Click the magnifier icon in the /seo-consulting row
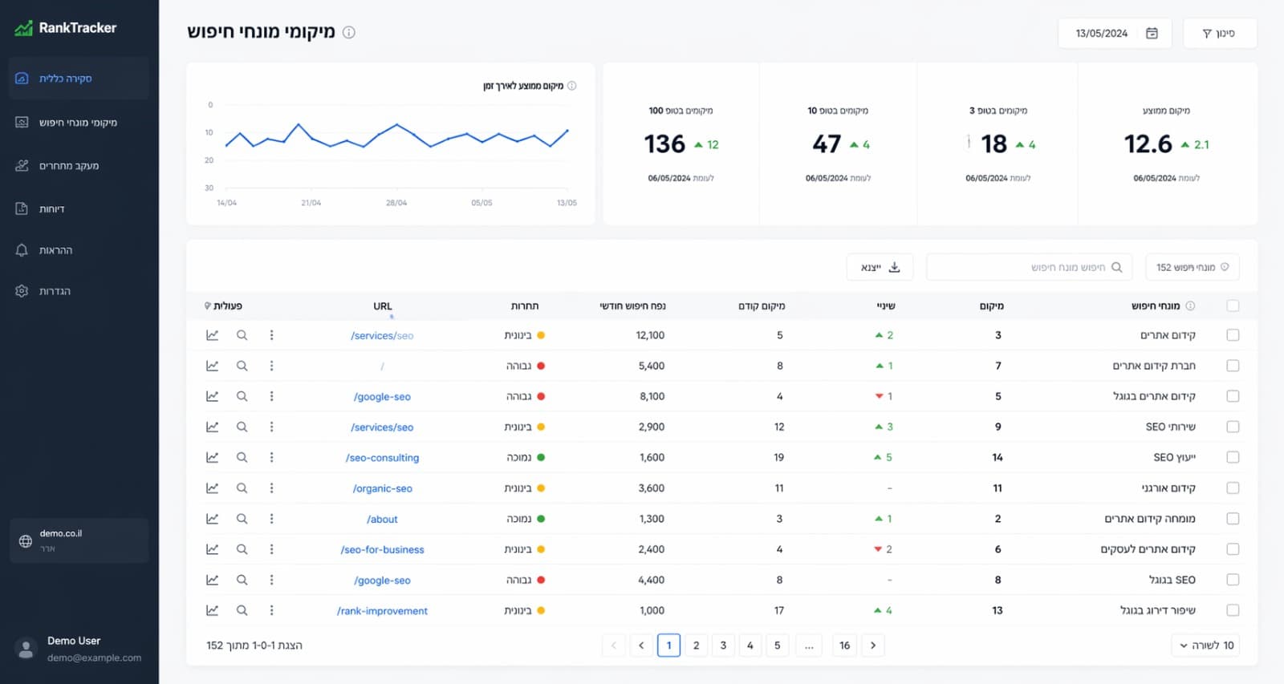Image resolution: width=1284 pixels, height=684 pixels. click(x=242, y=457)
